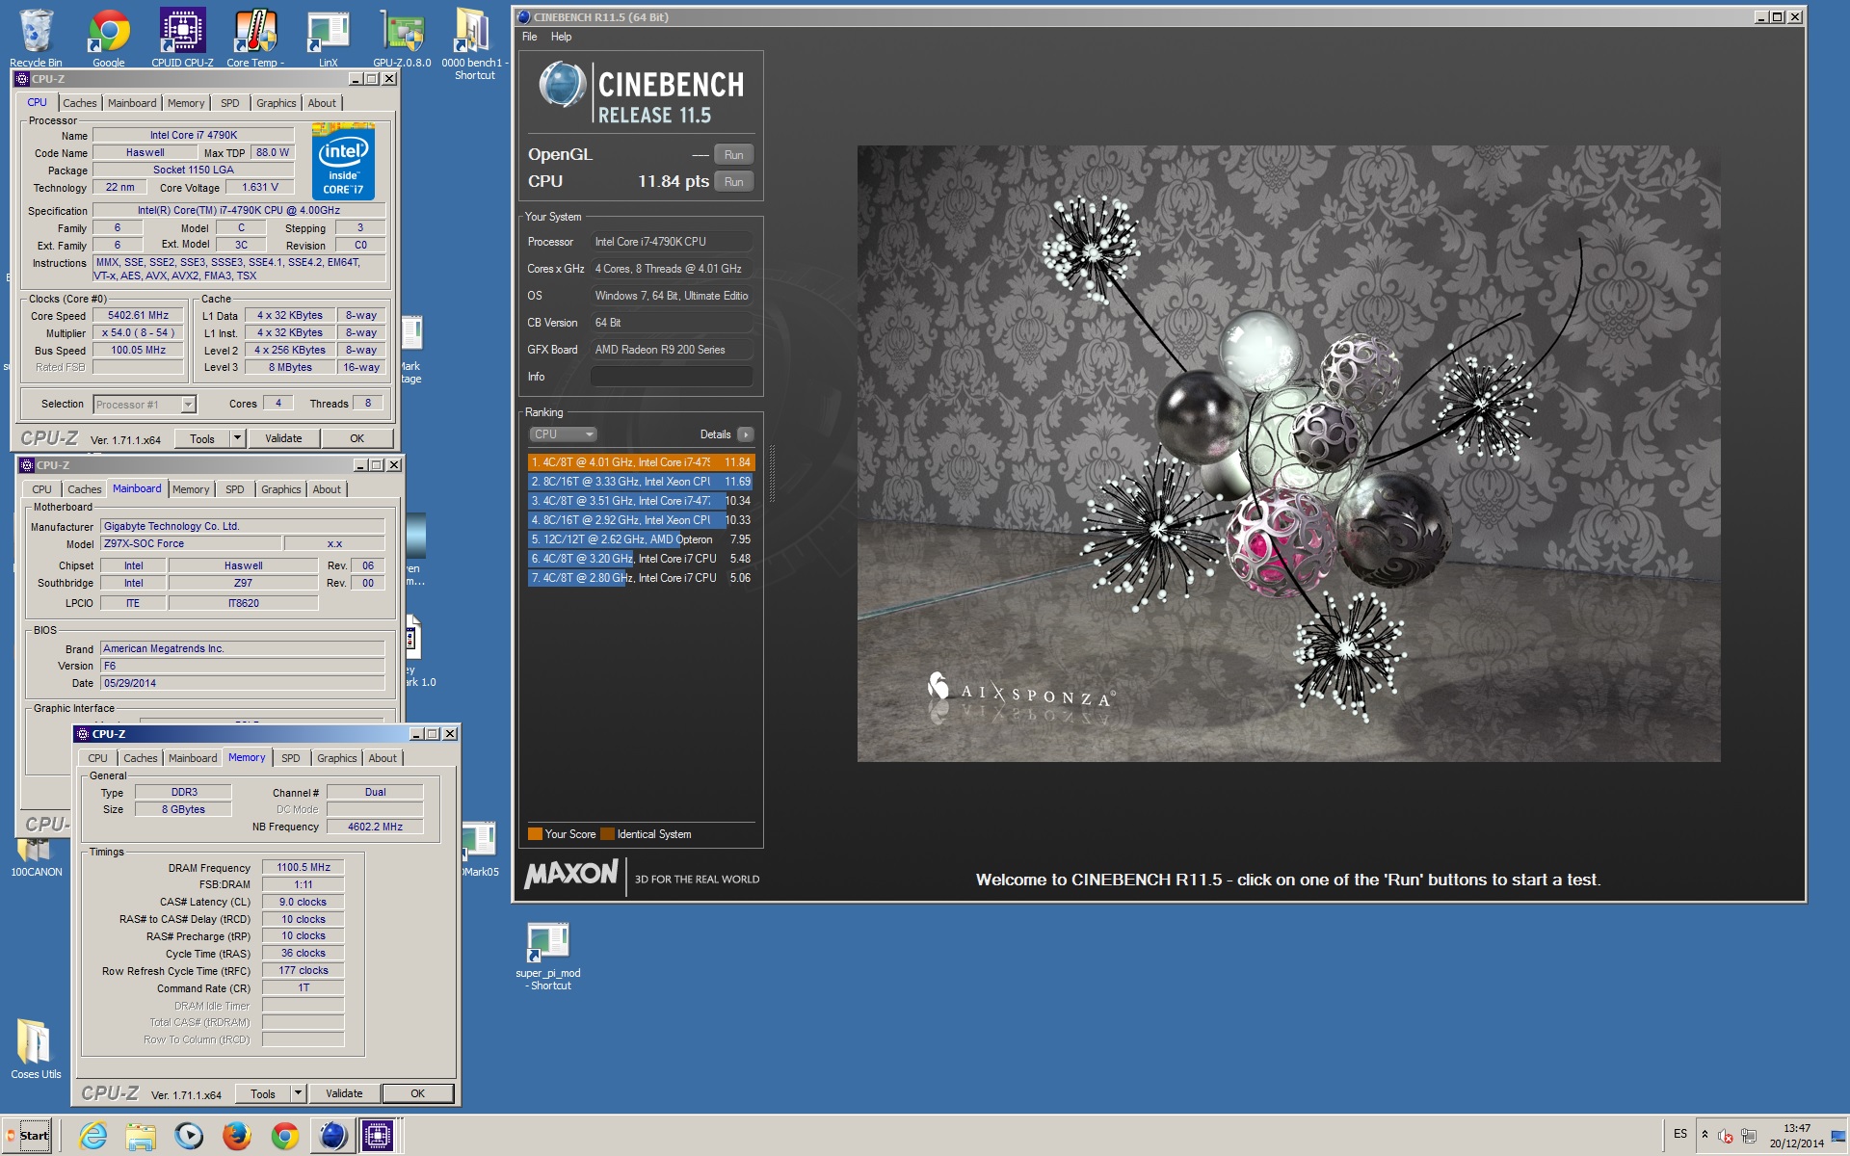The height and width of the screenshot is (1156, 1850).
Task: Open CPUID CPU-Z desktop shortcut
Action: (x=182, y=37)
